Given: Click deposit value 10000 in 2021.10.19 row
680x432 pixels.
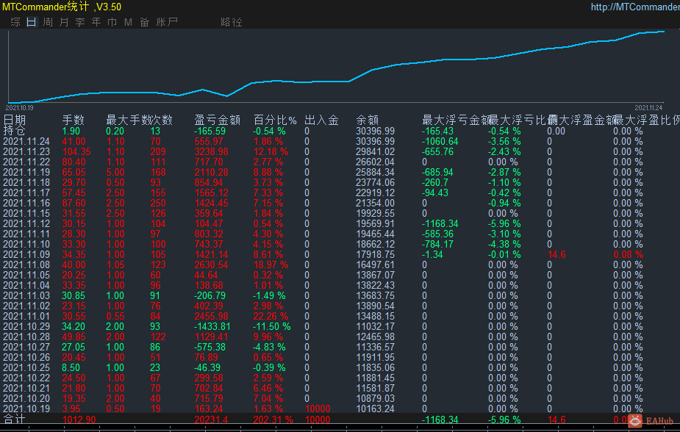Looking at the screenshot, I should pyautogui.click(x=318, y=408).
